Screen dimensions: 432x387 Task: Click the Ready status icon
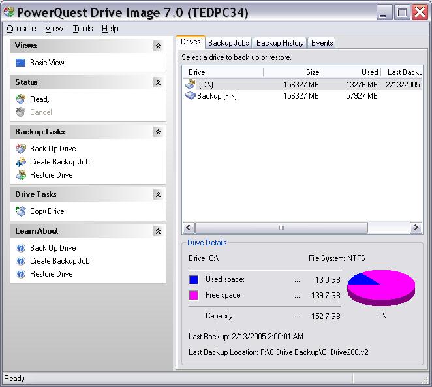pos(20,99)
